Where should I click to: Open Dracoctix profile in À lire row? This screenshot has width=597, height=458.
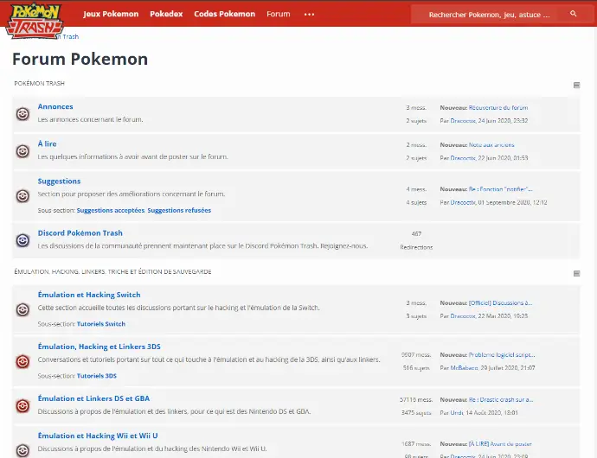click(x=463, y=158)
